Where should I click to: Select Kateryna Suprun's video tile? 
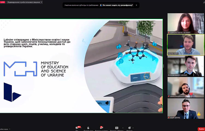[x=186, y=23]
